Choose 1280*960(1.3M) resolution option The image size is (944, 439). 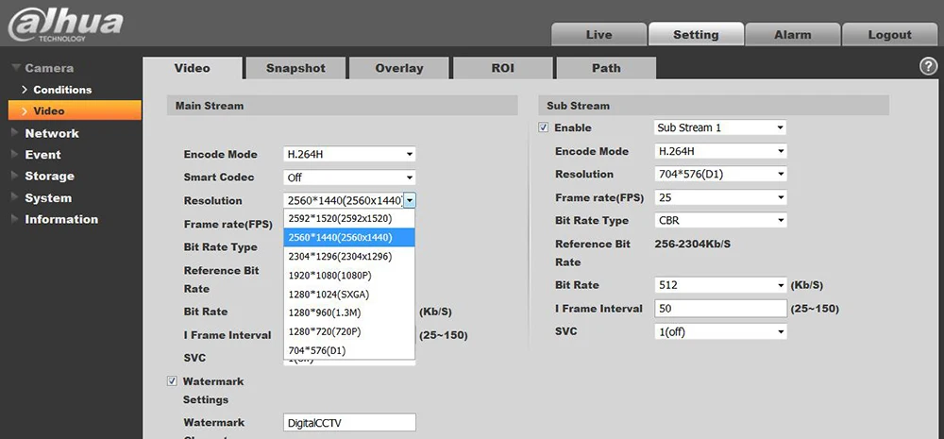coord(349,312)
